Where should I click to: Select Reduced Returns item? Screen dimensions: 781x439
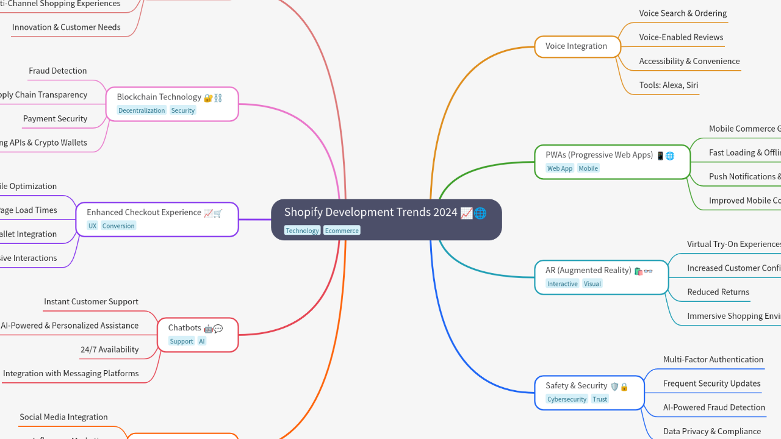[718, 292]
